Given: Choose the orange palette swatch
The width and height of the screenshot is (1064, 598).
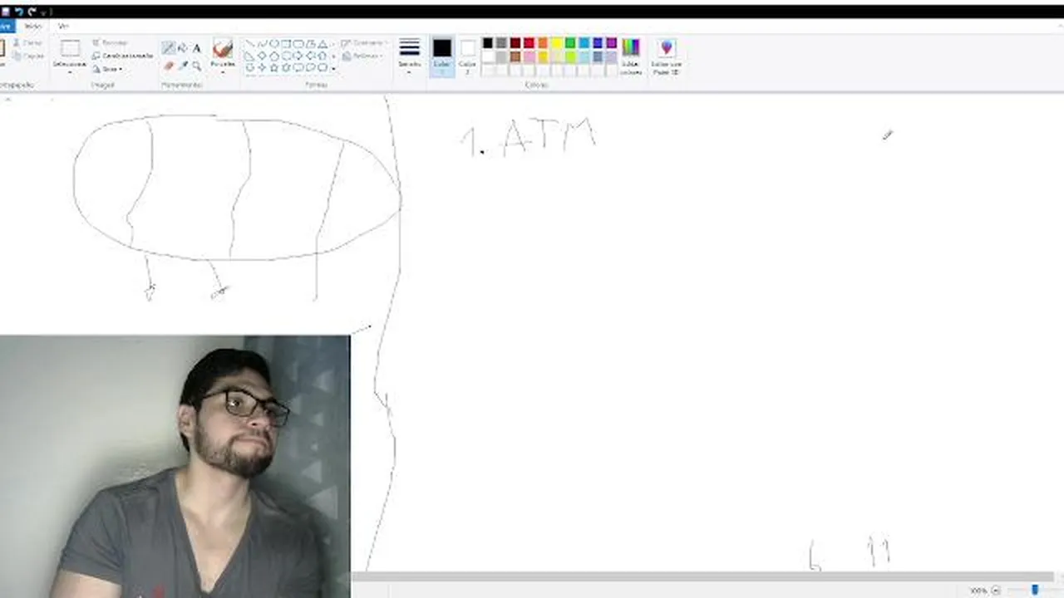Looking at the screenshot, I should tap(543, 43).
